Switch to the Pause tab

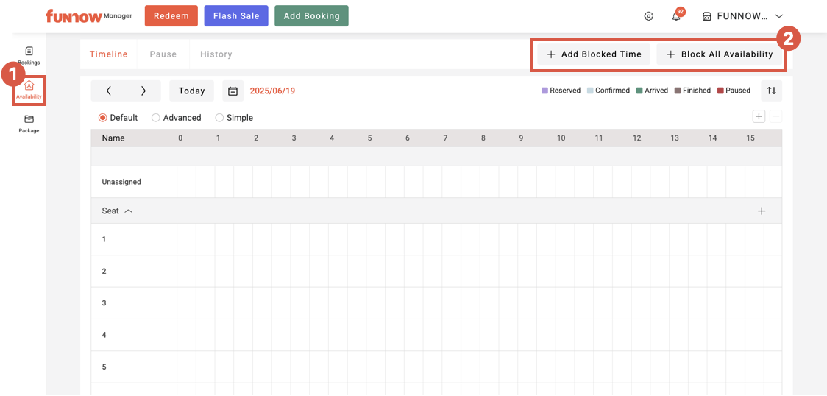click(163, 54)
